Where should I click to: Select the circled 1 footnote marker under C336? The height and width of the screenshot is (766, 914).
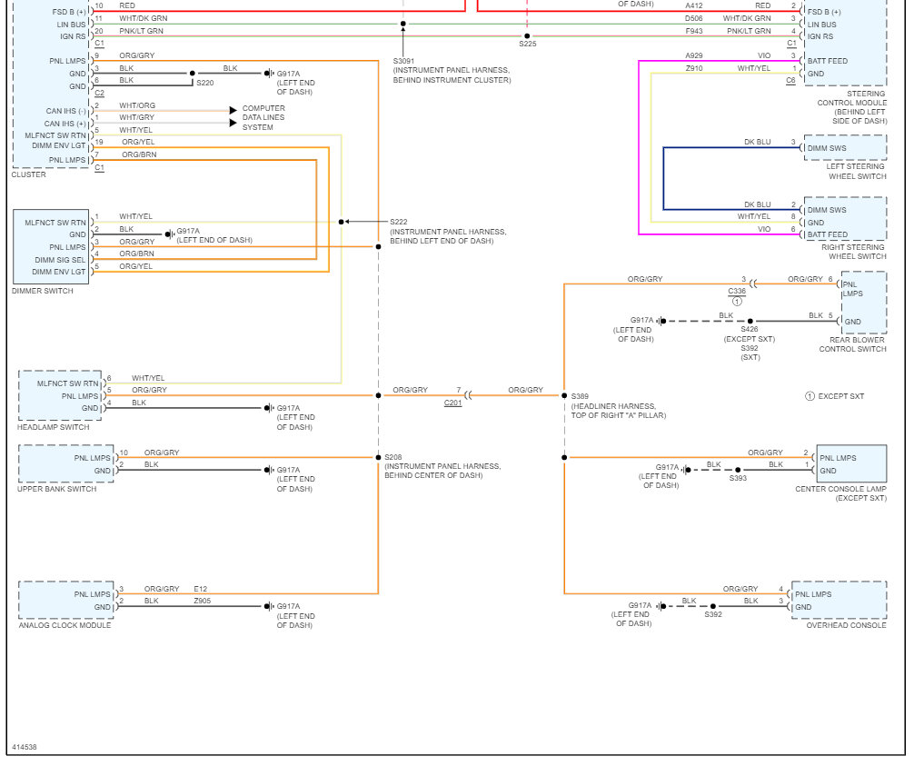[x=737, y=302]
